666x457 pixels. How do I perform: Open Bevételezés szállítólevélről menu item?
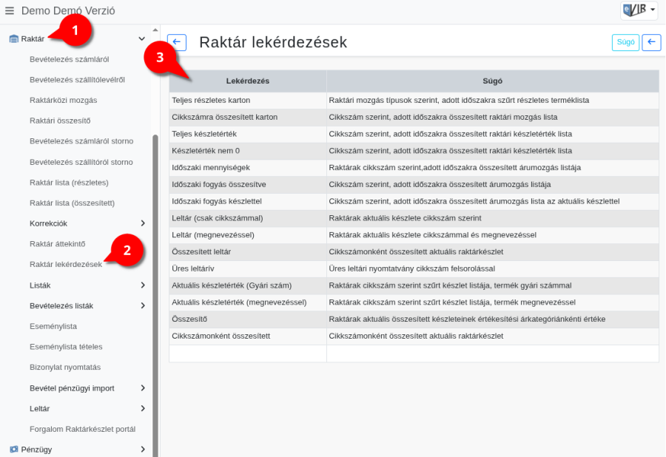(x=77, y=80)
